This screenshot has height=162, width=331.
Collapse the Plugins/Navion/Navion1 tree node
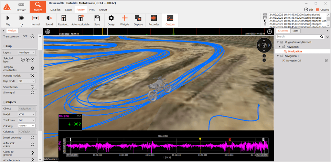tap(278, 42)
